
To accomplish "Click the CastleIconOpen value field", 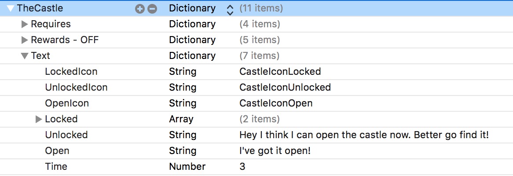I will click(276, 103).
